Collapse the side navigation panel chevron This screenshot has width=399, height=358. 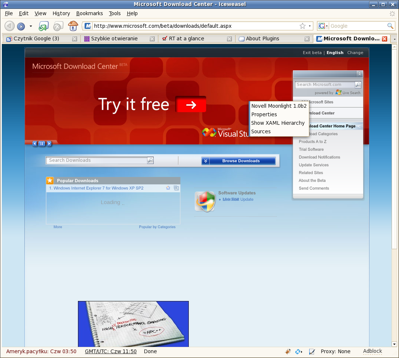[x=359, y=74]
